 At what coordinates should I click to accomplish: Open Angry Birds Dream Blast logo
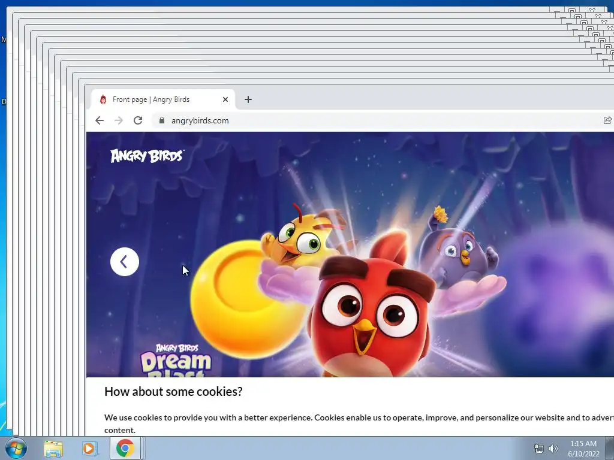[176, 360]
